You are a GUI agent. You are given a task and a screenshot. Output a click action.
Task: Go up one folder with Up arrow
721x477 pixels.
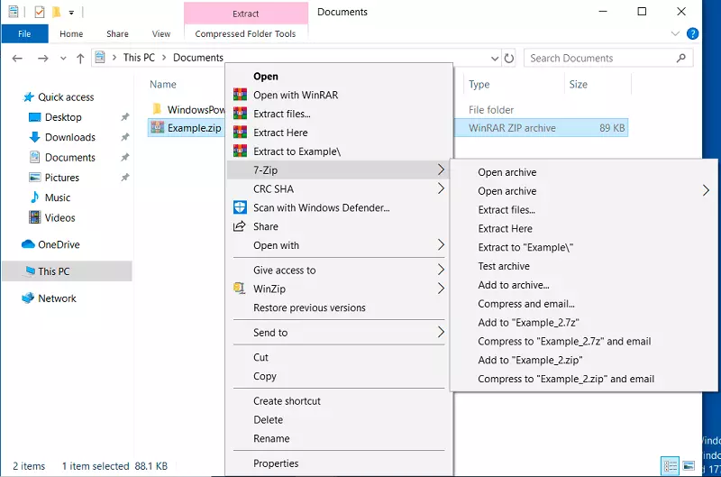(x=81, y=59)
